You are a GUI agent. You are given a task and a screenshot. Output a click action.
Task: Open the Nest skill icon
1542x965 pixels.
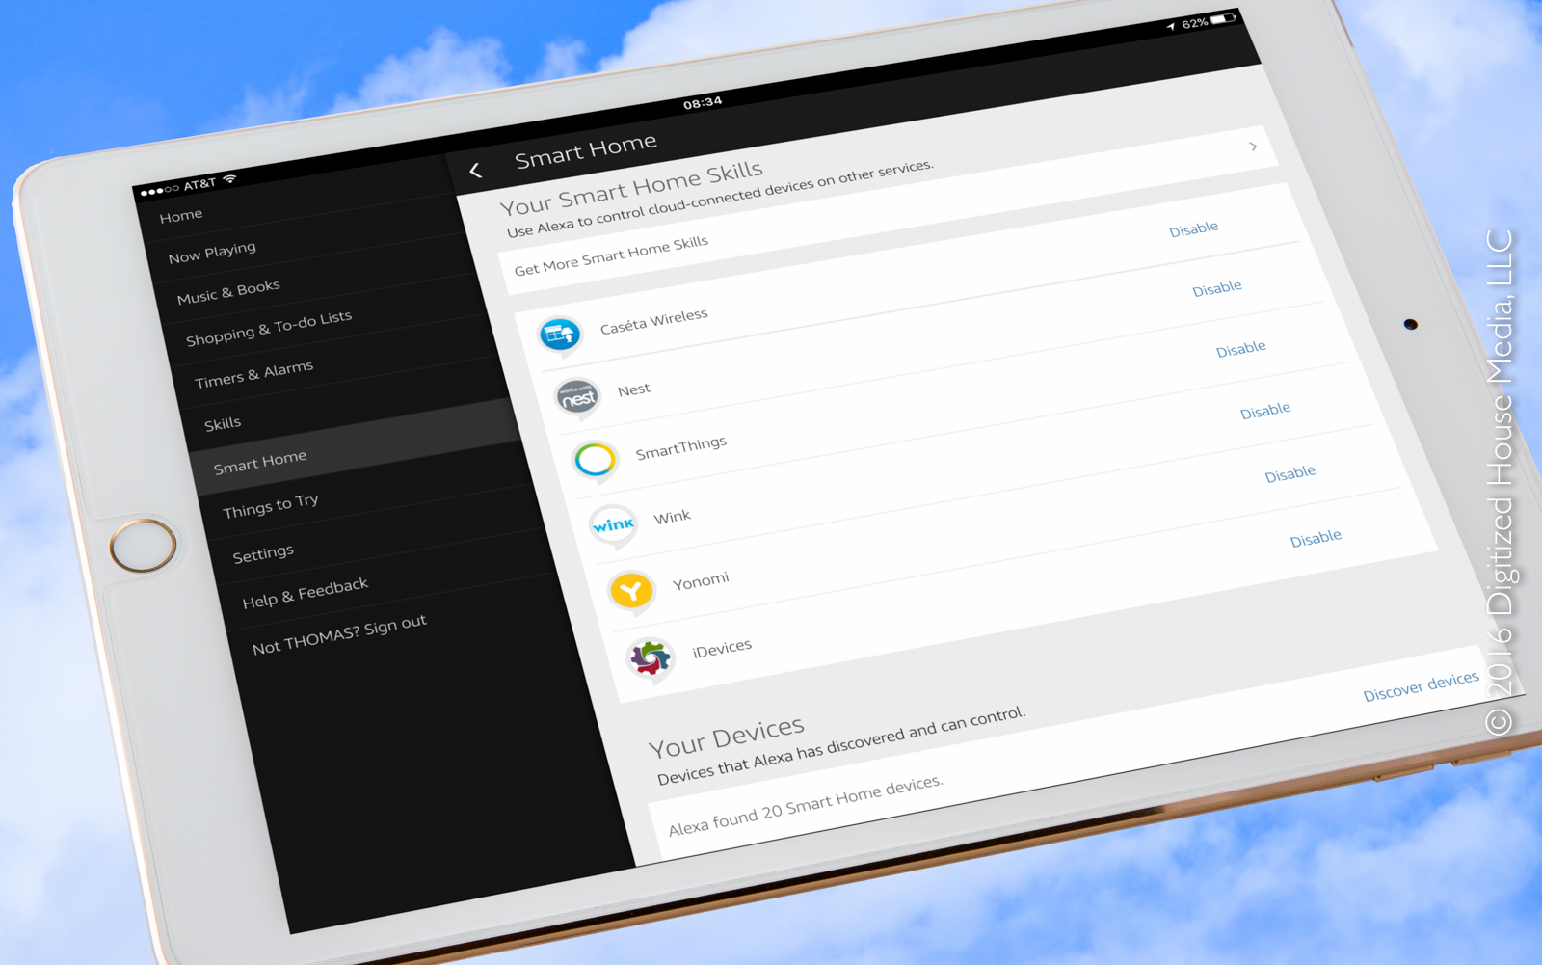578,397
